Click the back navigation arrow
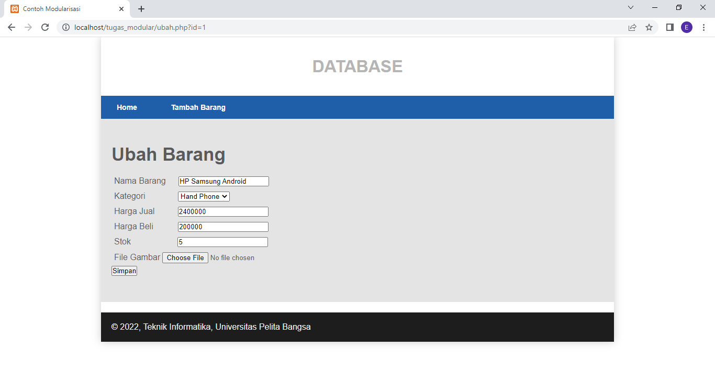Viewport: 715px width, 381px height. [x=11, y=27]
